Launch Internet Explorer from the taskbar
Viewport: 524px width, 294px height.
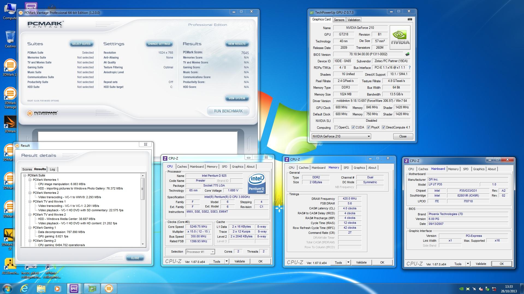25,288
